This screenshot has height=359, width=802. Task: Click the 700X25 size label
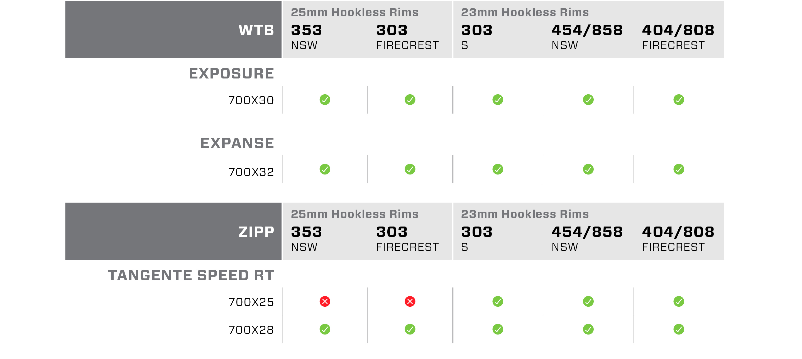(251, 302)
